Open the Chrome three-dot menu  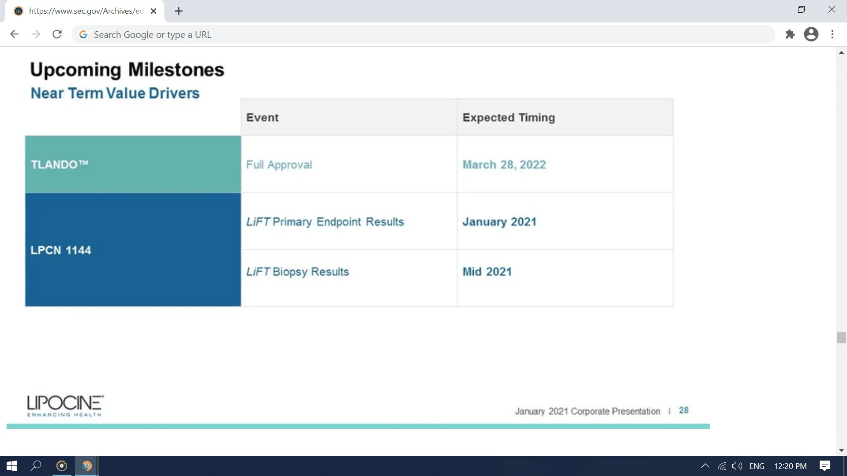pyautogui.click(x=832, y=34)
